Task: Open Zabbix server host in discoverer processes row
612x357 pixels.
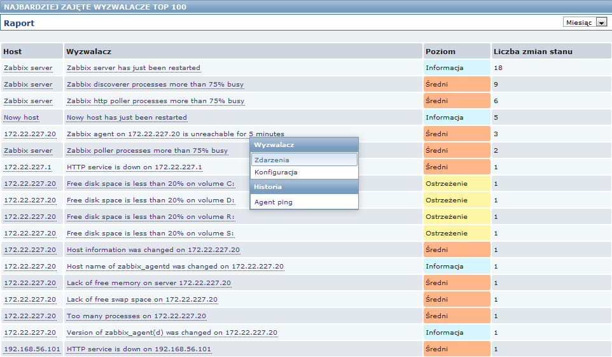Action: click(28, 85)
